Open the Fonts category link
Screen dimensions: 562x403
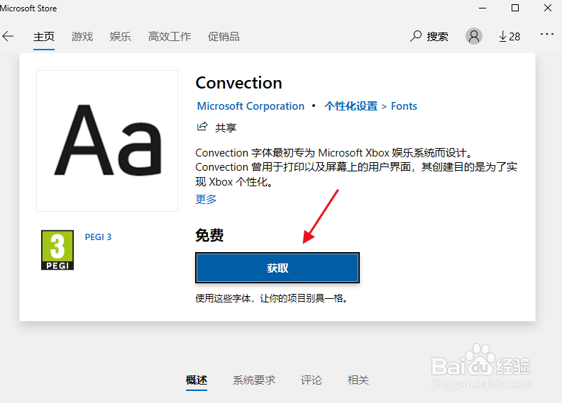(404, 106)
